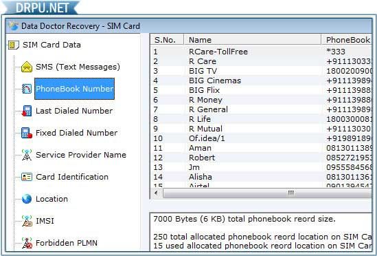Sort by S.No. column header
377x256 pixels.
(167, 40)
